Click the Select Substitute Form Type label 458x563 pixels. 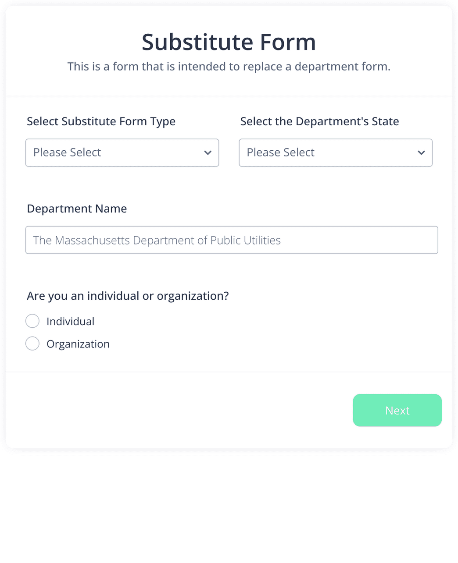101,121
